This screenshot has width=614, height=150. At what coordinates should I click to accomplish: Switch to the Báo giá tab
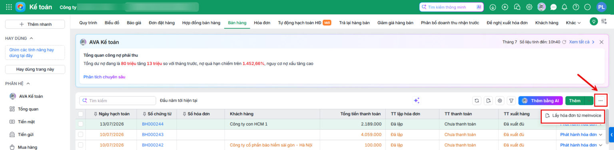coord(134,23)
